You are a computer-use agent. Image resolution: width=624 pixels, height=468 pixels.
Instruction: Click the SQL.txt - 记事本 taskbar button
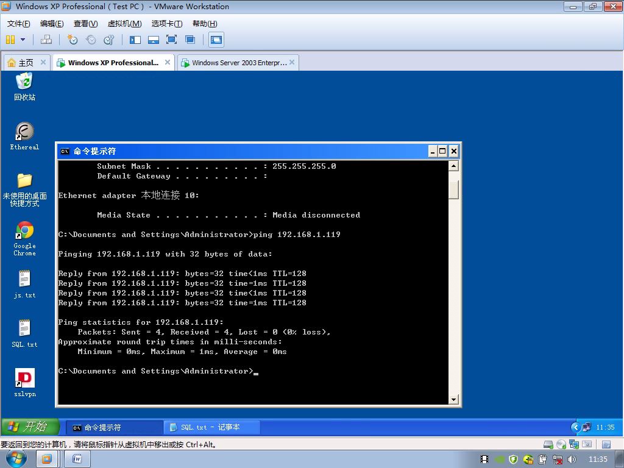(x=211, y=427)
